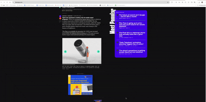206x102 pixels.
Task: Copy the post permalink via link icon
Action: point(82,16)
